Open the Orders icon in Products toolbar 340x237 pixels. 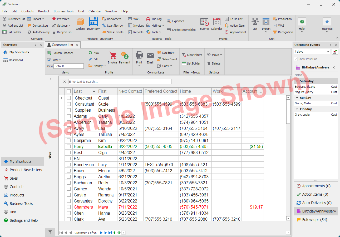coord(80,24)
